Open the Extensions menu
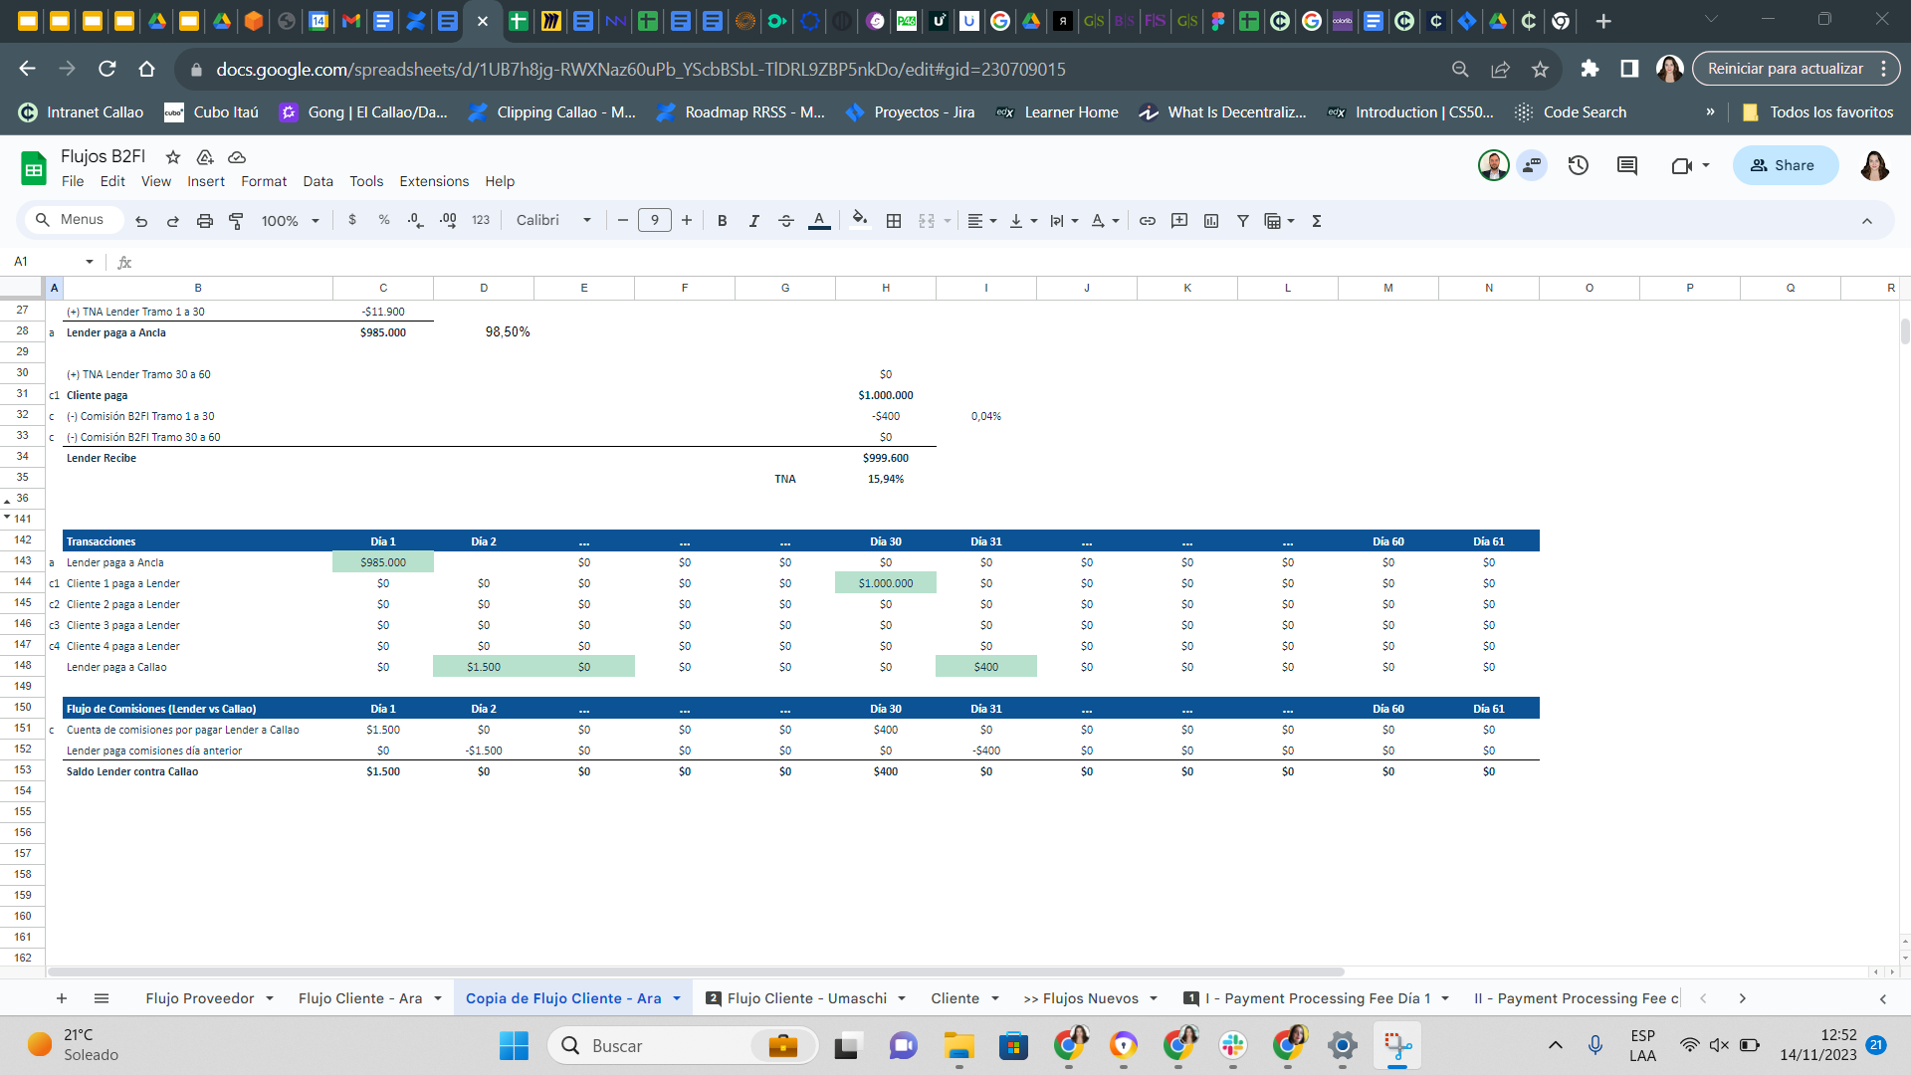Viewport: 1911px width, 1075px height. [x=434, y=181]
